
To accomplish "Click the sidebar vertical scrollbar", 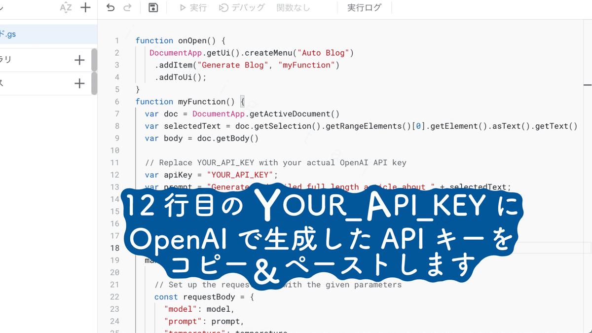I will pyautogui.click(x=94, y=72).
